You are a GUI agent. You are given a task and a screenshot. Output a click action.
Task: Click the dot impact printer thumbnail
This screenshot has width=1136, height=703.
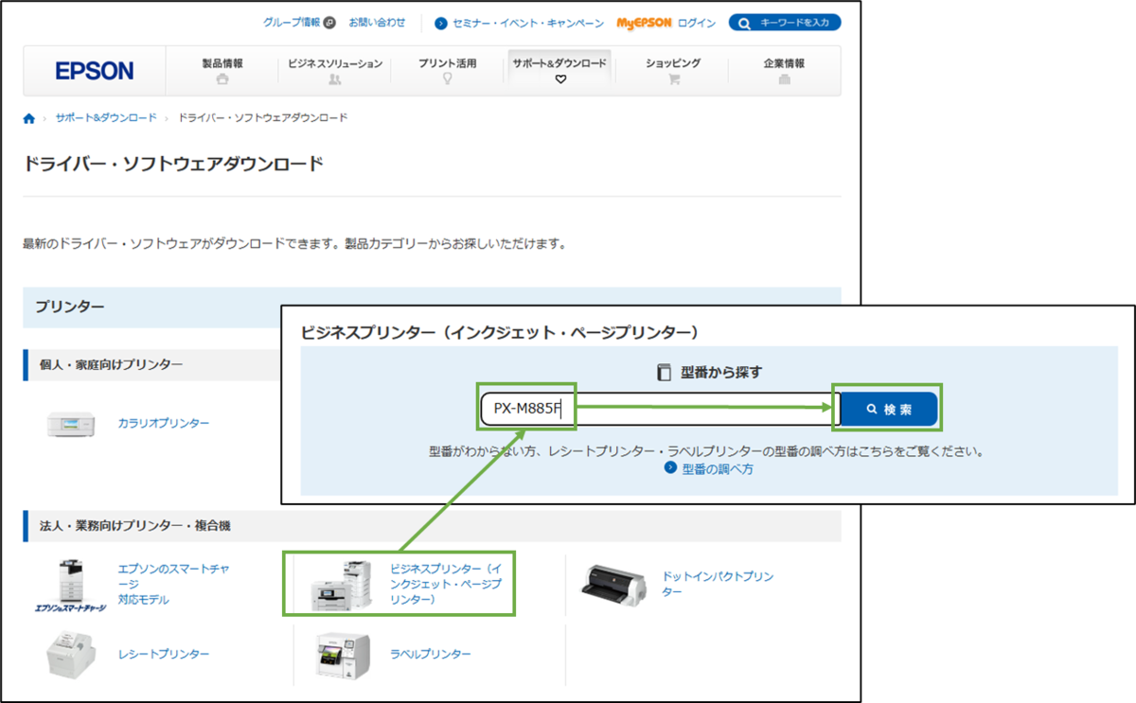coord(613,587)
